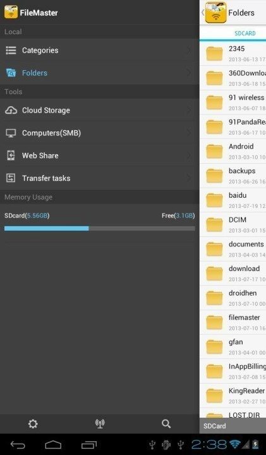This screenshot has width=266, height=455.
Task: Select the Computers(SMB) monitor icon
Action: [11, 133]
